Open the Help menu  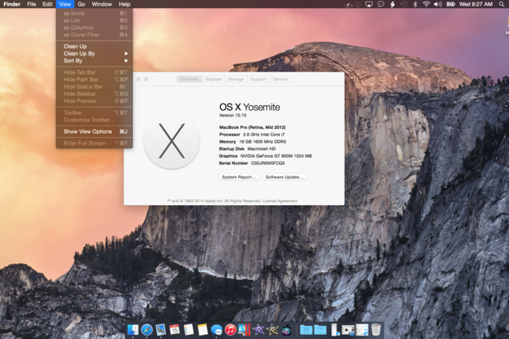(124, 4)
